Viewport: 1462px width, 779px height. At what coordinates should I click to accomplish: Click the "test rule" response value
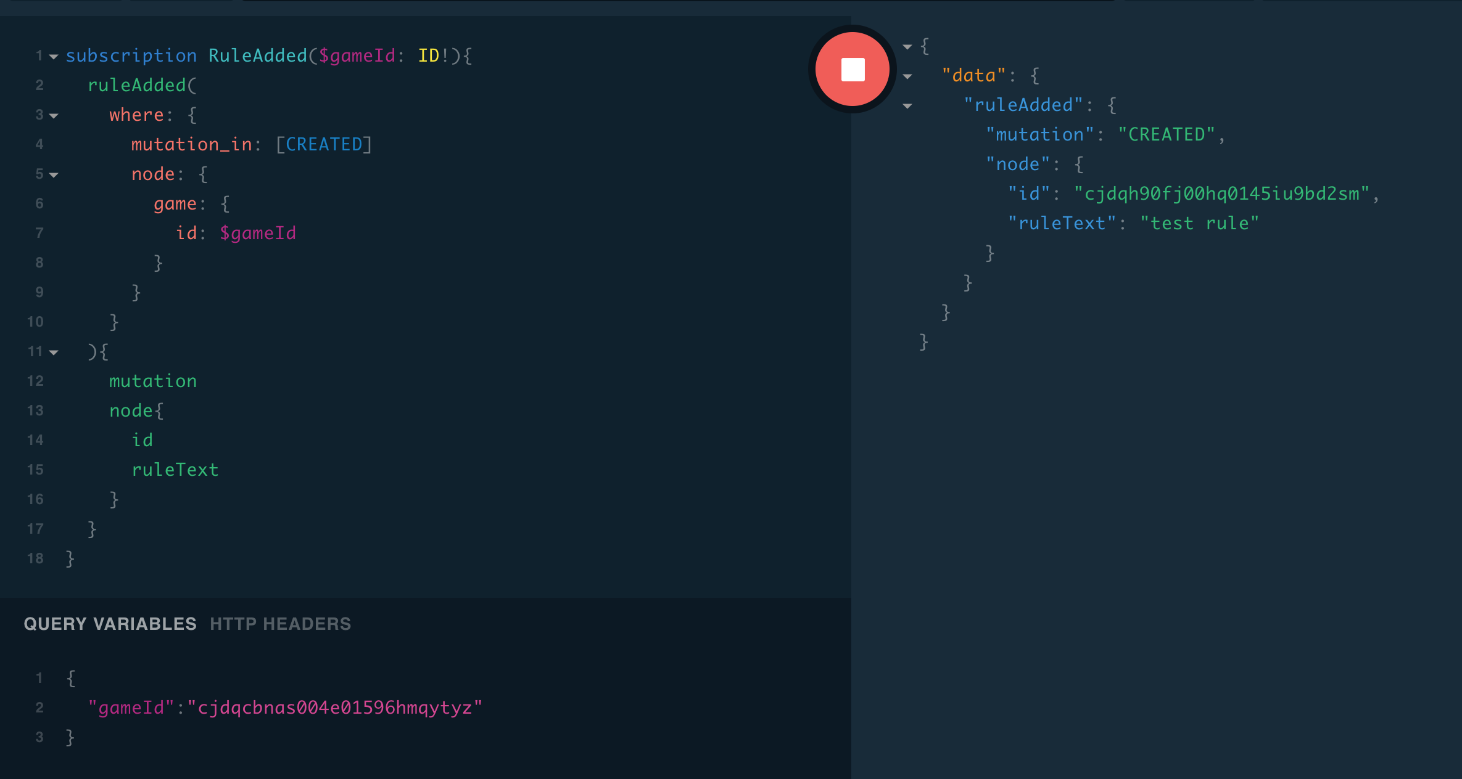click(1199, 223)
